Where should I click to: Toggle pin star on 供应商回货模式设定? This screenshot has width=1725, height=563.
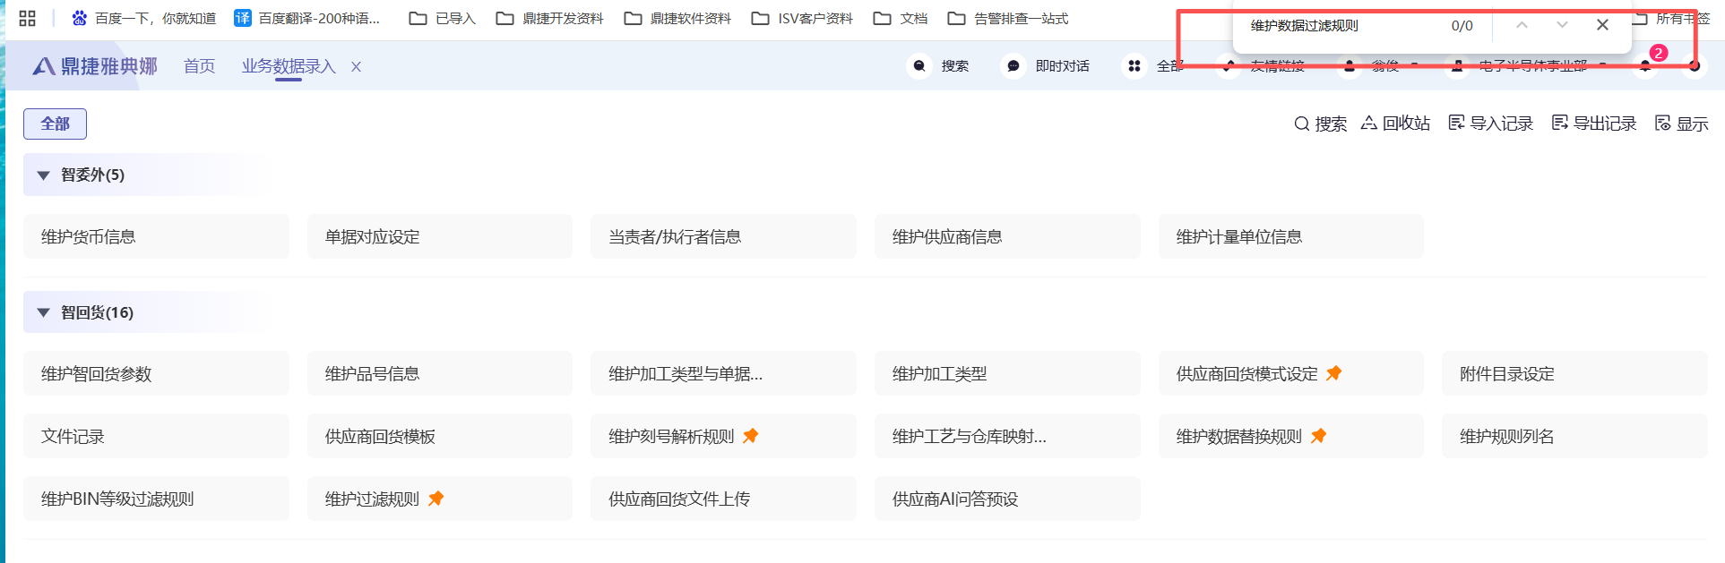(1334, 373)
